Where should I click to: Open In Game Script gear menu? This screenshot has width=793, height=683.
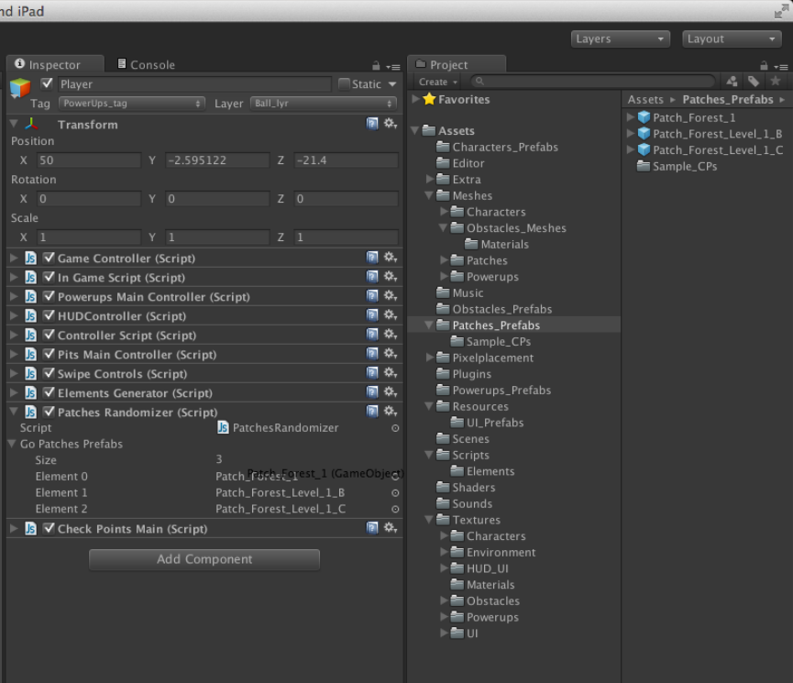click(390, 277)
